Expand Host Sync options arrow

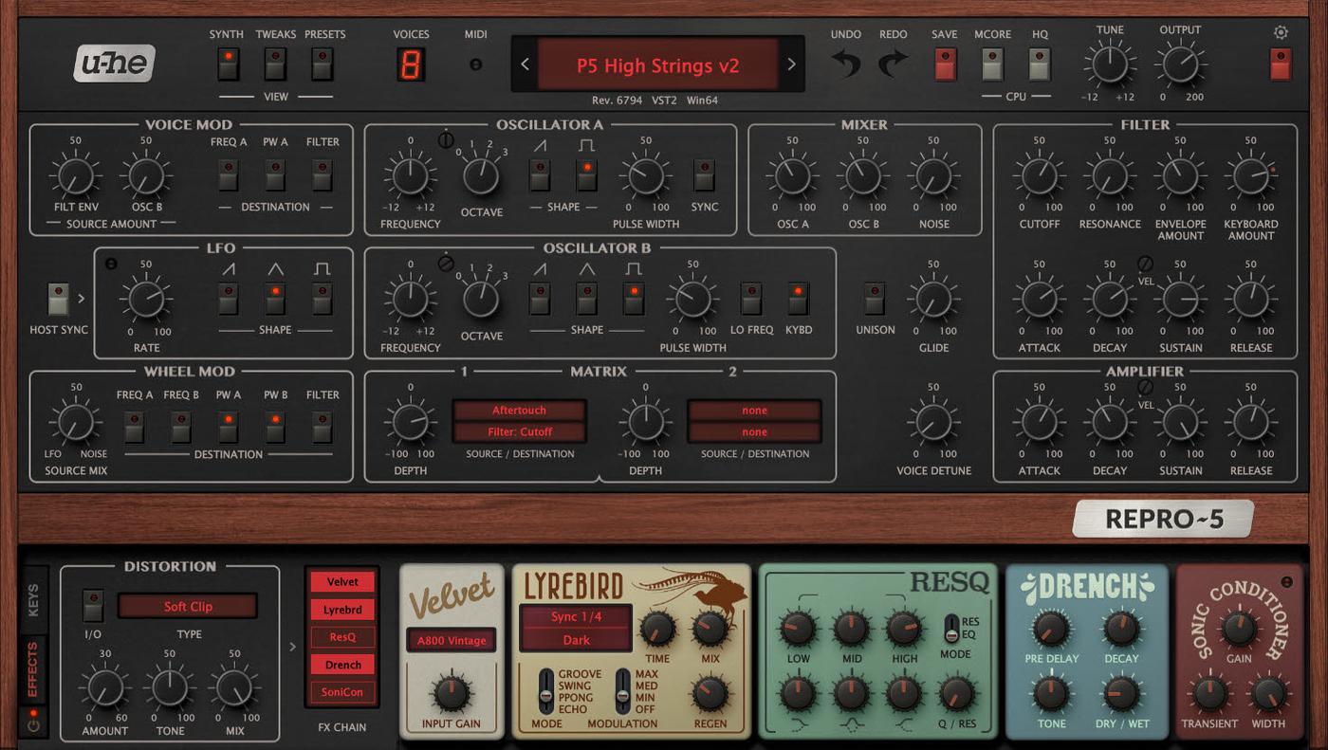(x=82, y=298)
